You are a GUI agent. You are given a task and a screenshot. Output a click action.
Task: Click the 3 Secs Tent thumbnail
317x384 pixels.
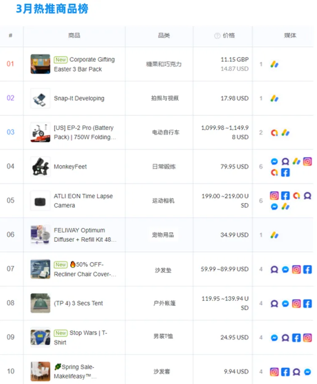(40, 303)
